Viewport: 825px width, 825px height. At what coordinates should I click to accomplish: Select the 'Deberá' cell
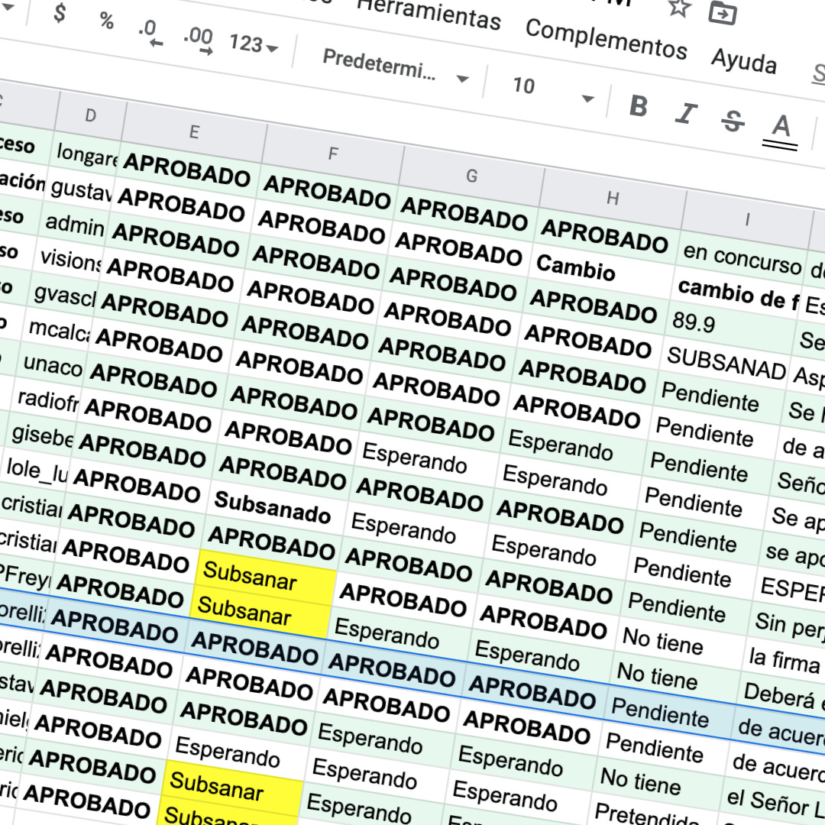tap(781, 697)
